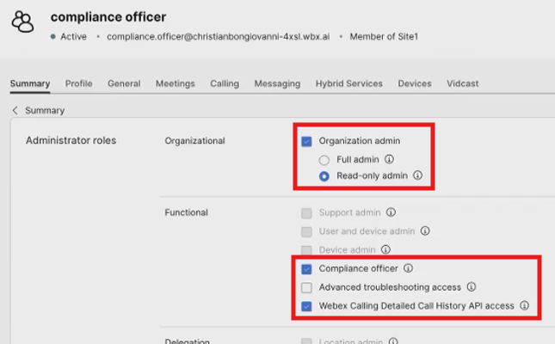
Task: Switch to the Profile tab
Action: pos(79,83)
